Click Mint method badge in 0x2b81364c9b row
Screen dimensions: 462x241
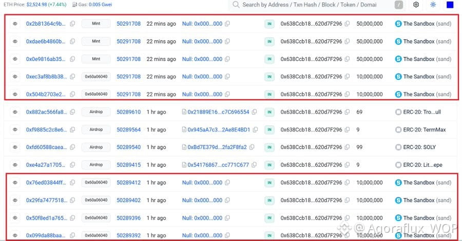[x=96, y=24]
